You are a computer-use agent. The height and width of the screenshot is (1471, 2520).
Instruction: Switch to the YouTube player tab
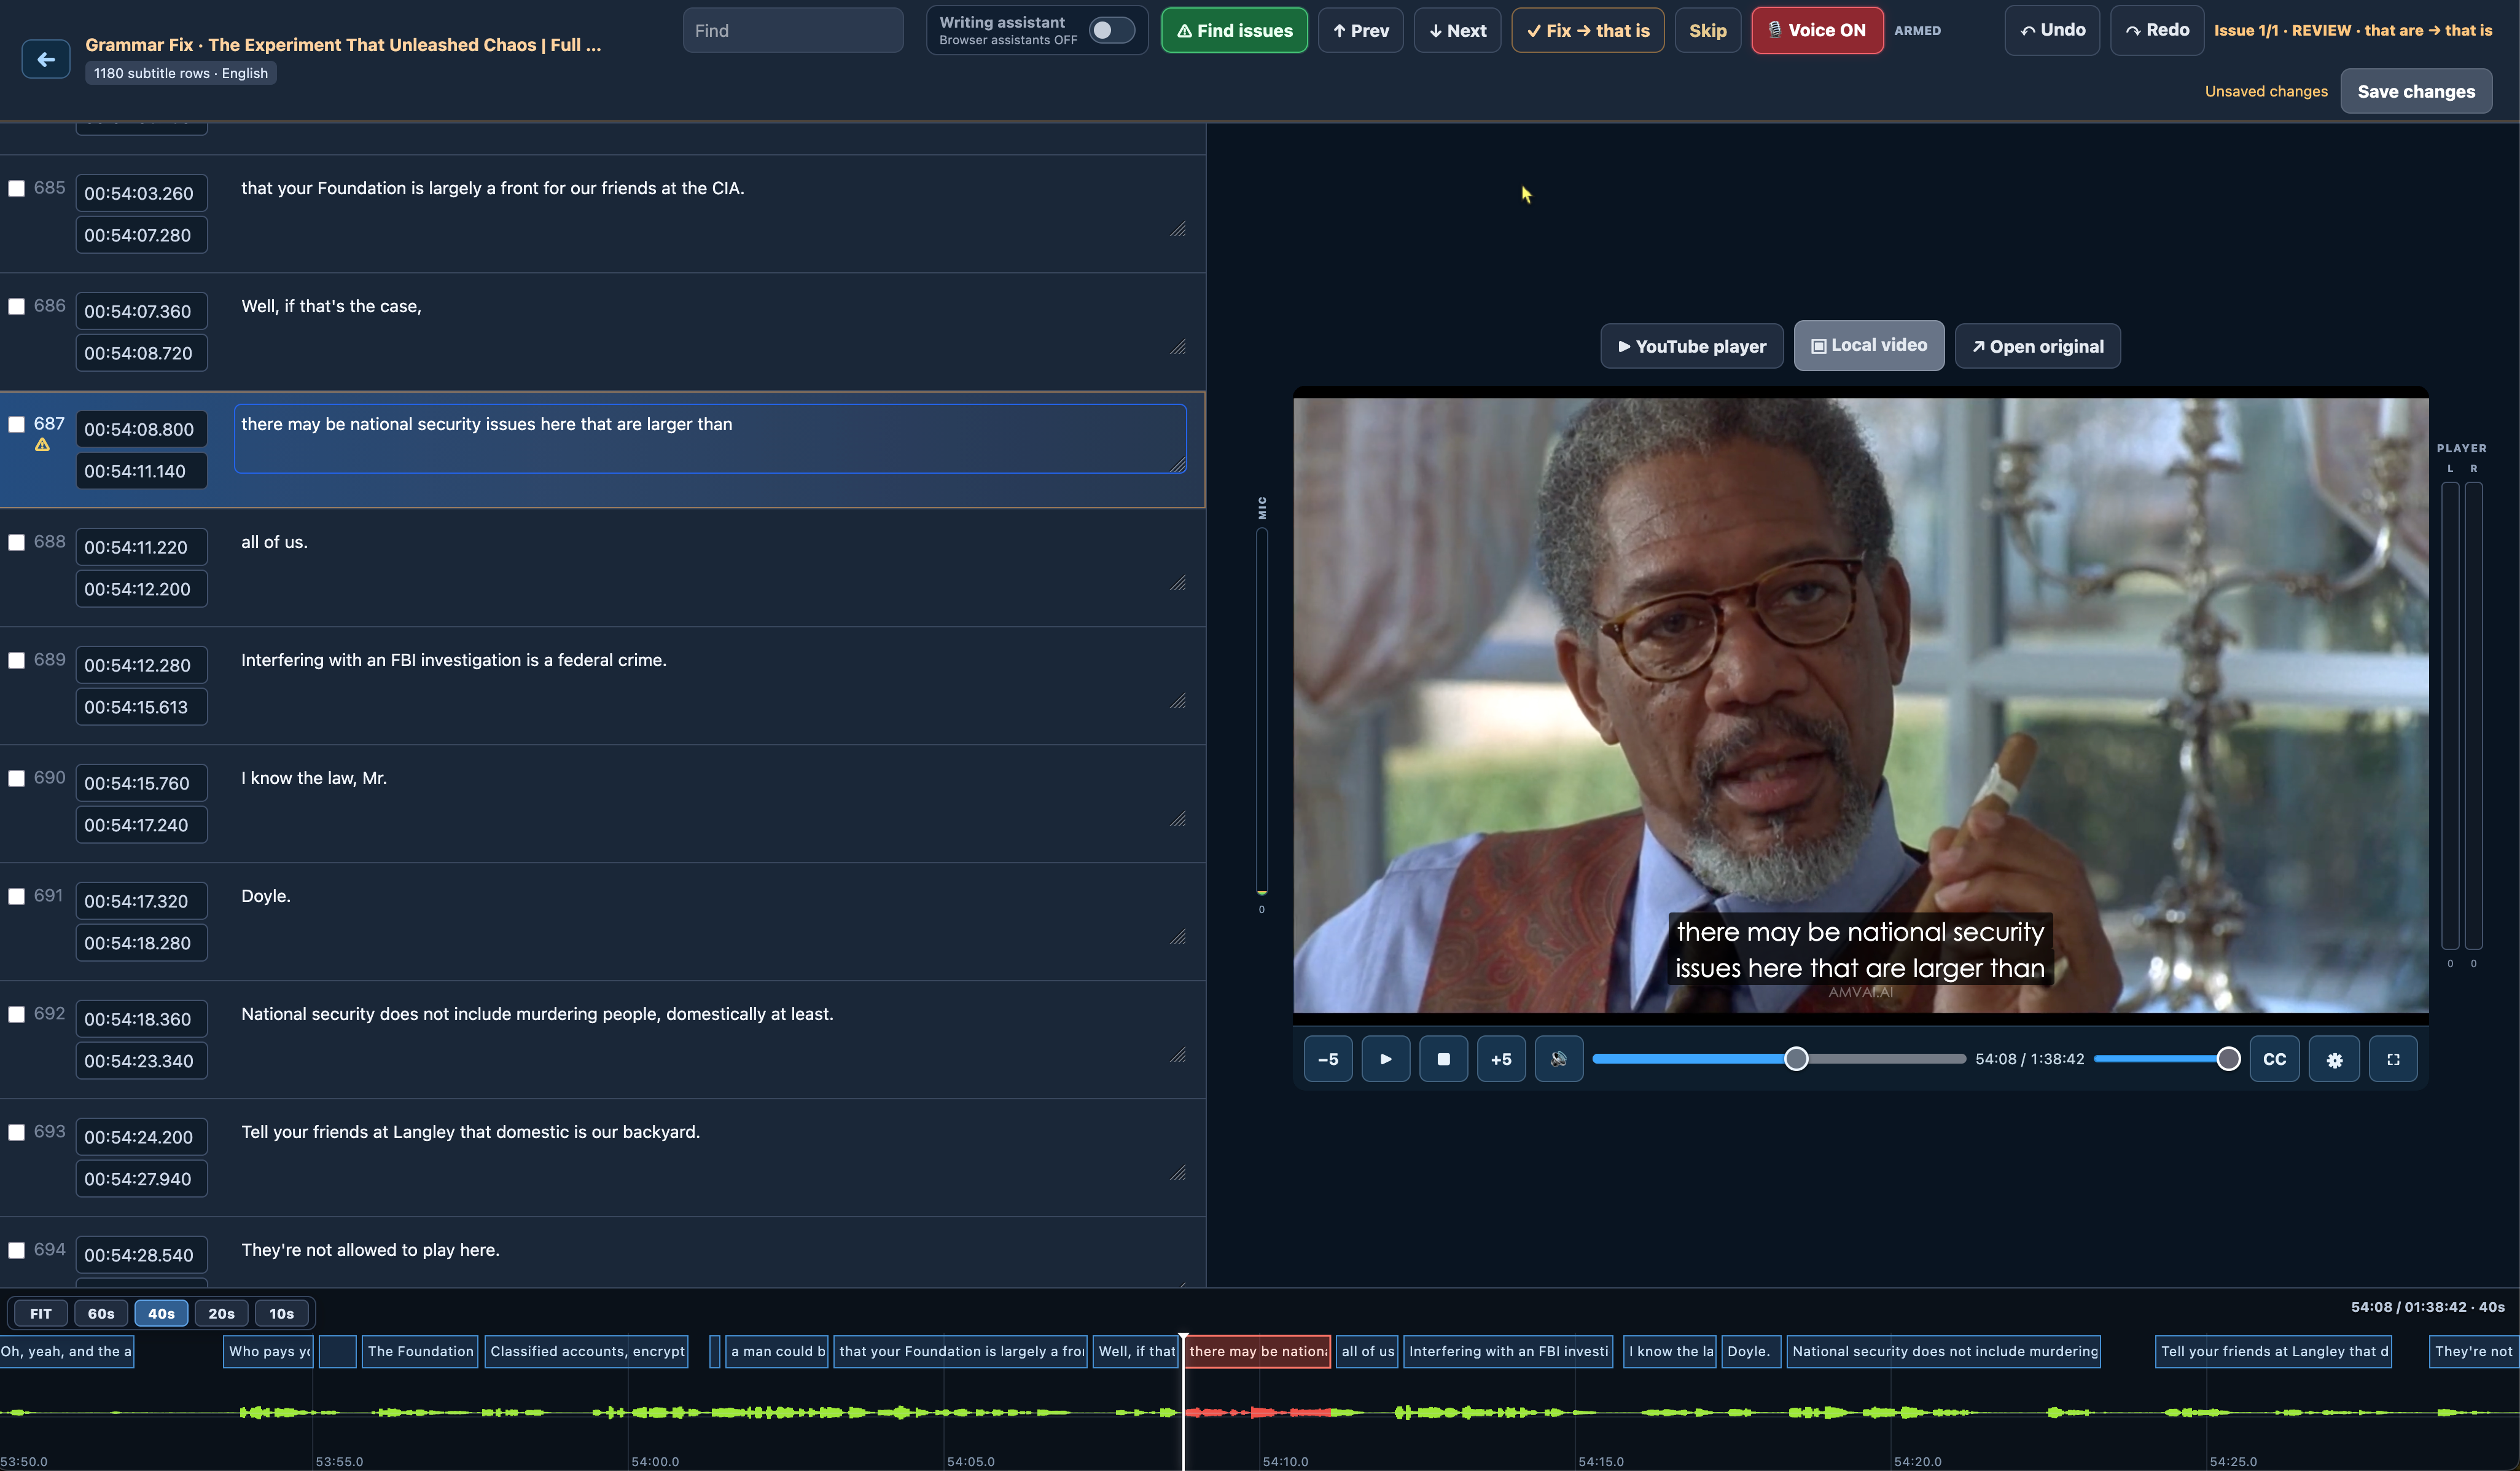tap(1692, 346)
